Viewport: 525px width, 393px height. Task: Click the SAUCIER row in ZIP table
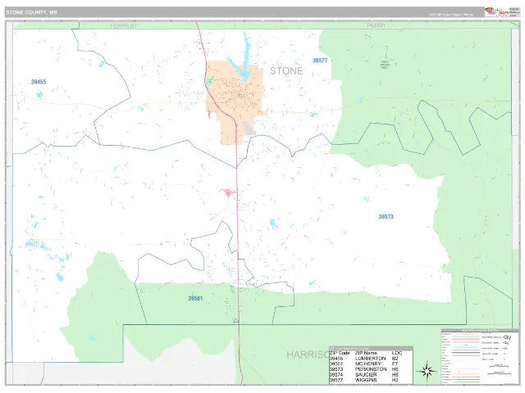(x=371, y=375)
